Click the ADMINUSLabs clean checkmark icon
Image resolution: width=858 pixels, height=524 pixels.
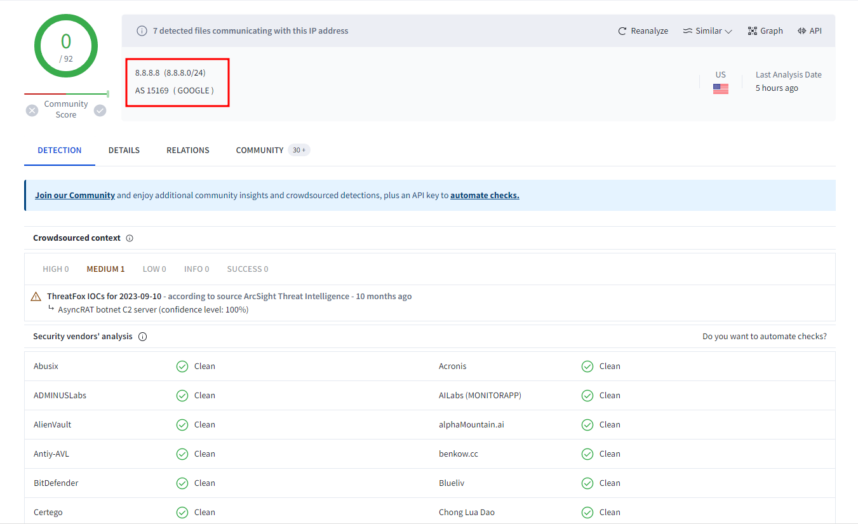182,396
